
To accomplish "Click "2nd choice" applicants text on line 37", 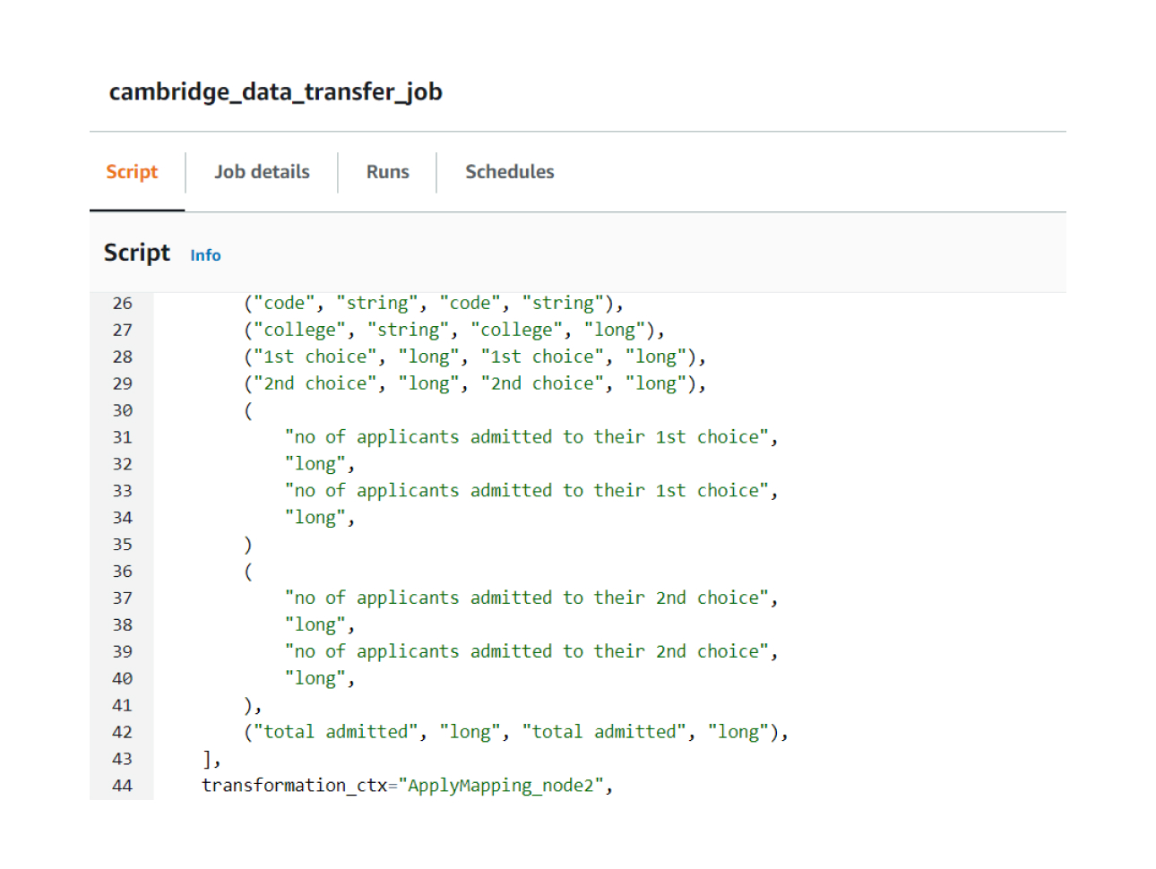I will click(531, 598).
